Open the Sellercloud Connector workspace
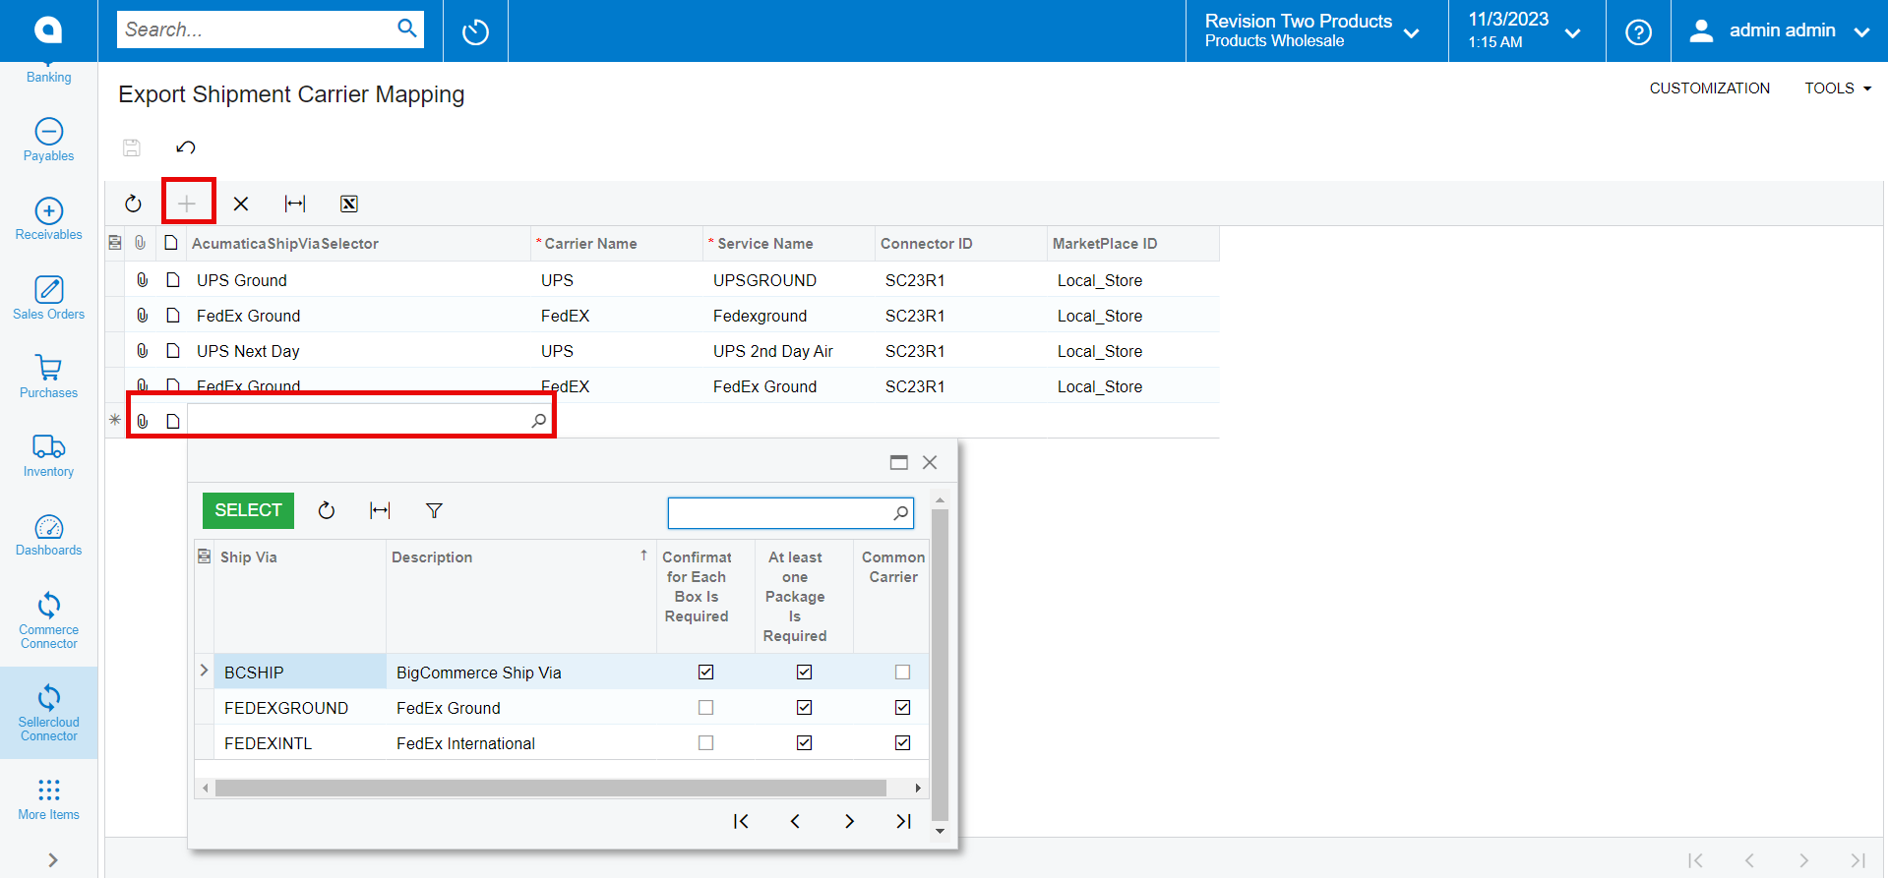 [x=48, y=713]
